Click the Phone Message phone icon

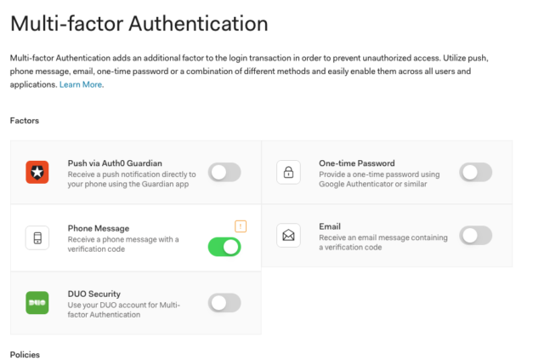pos(37,237)
